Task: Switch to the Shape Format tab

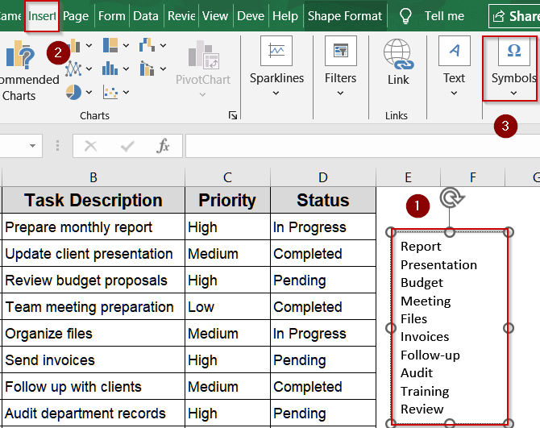Action: point(345,16)
